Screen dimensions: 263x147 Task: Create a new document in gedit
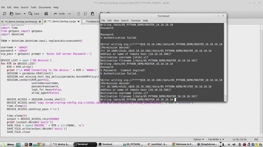click(x=5, y=13)
